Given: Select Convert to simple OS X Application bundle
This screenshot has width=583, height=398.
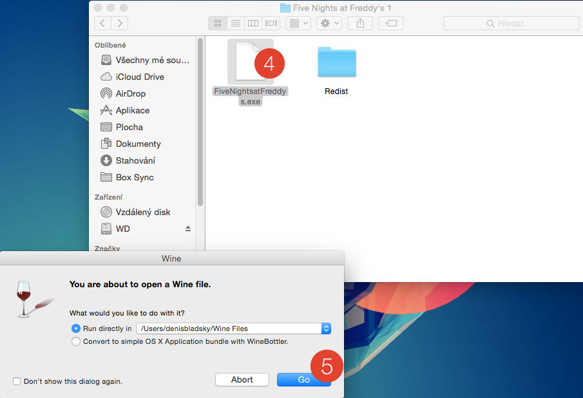Looking at the screenshot, I should pos(77,341).
